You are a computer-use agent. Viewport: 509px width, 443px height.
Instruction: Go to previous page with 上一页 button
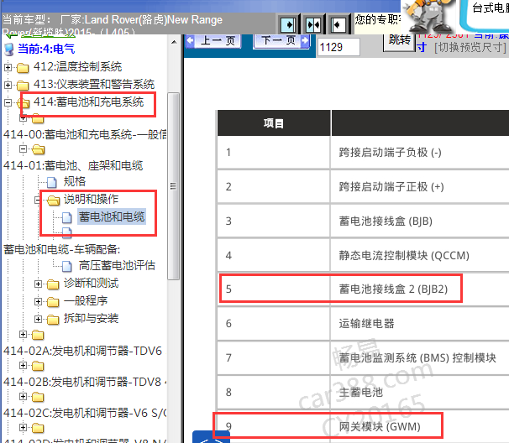213,41
